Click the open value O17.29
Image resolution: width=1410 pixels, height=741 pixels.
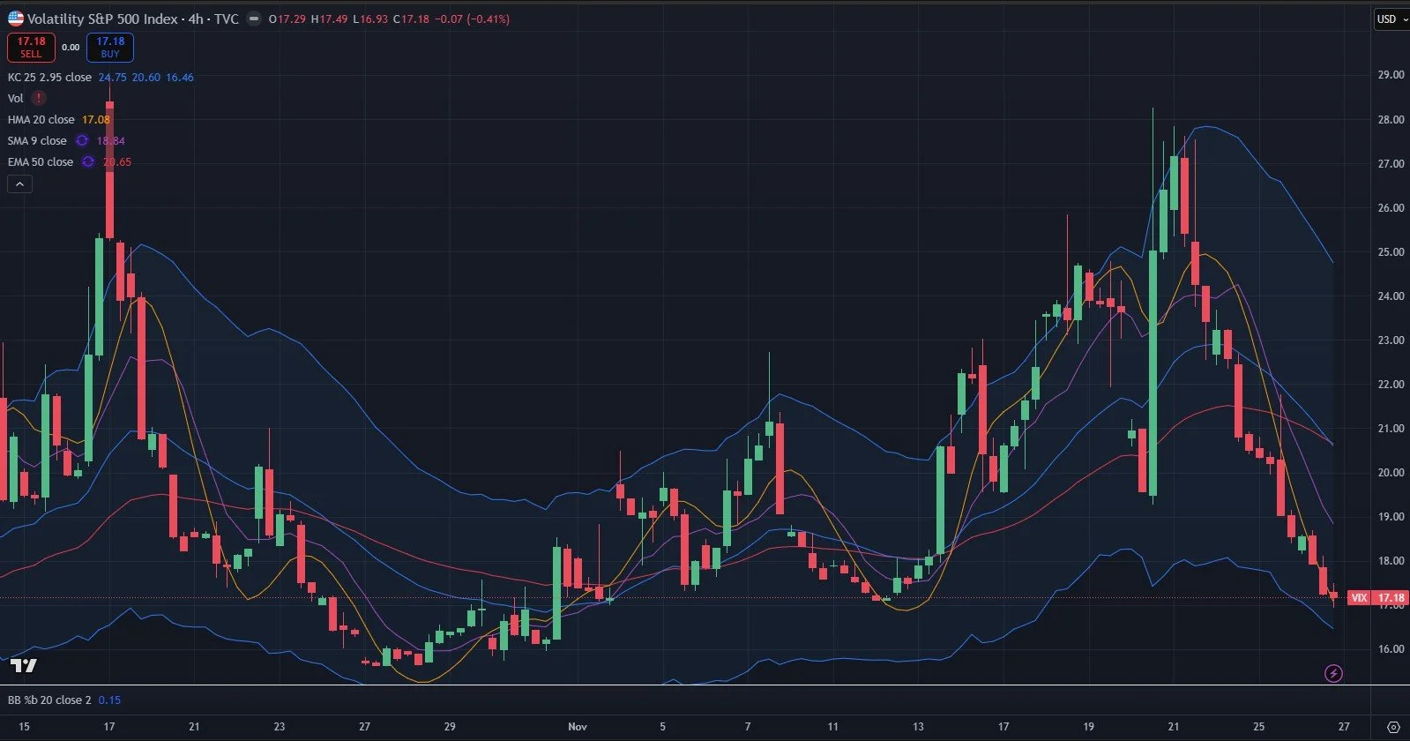[287, 19]
